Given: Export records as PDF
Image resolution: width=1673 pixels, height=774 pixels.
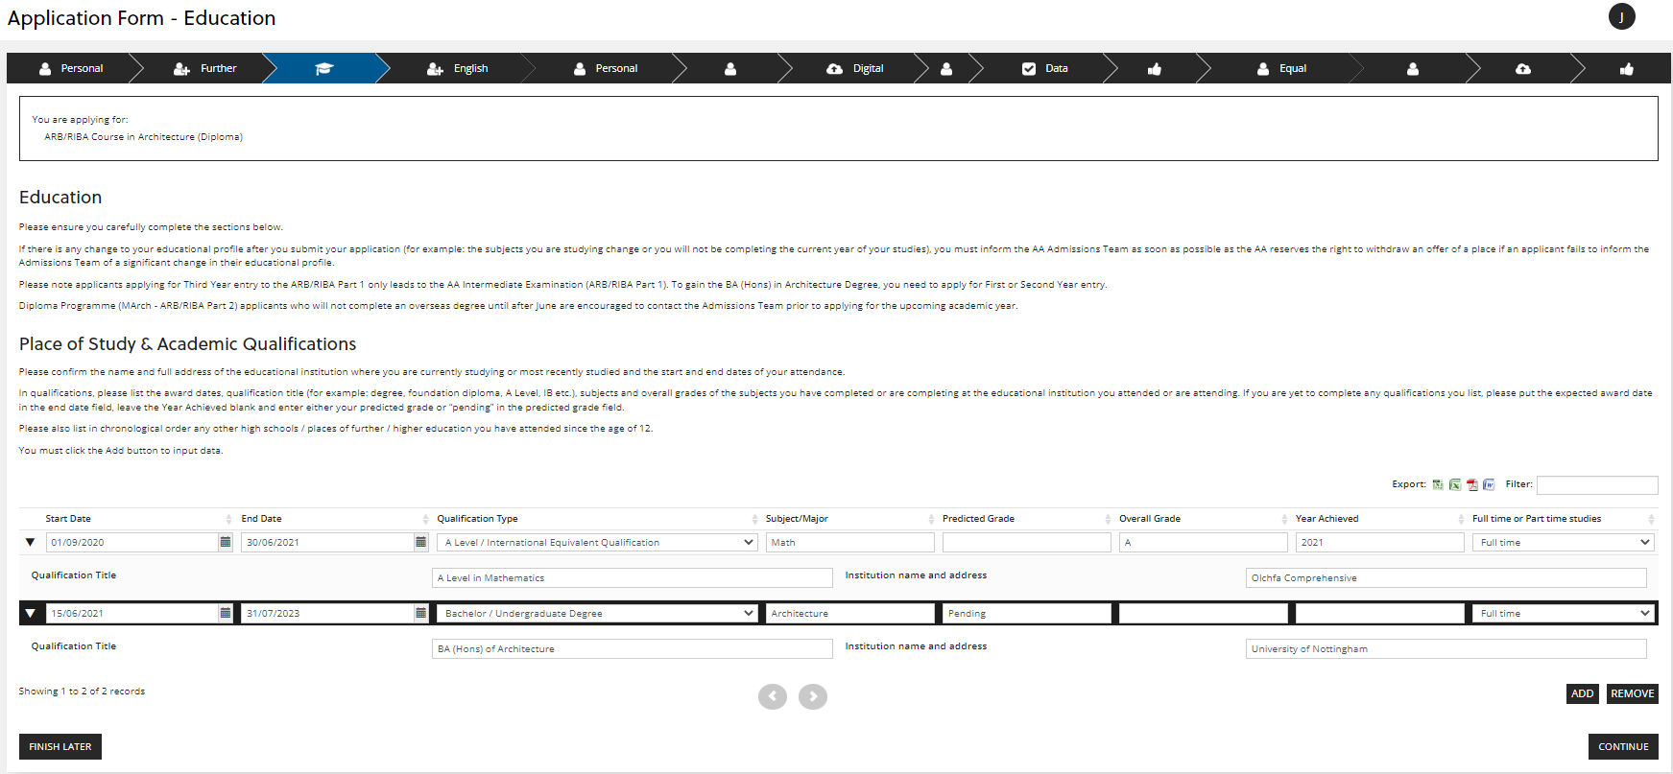Looking at the screenshot, I should click(1471, 485).
